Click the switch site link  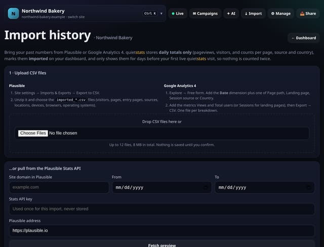76,17
